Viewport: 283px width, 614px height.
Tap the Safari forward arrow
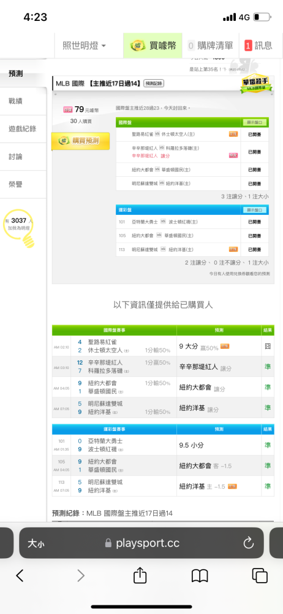pyautogui.click(x=80, y=576)
